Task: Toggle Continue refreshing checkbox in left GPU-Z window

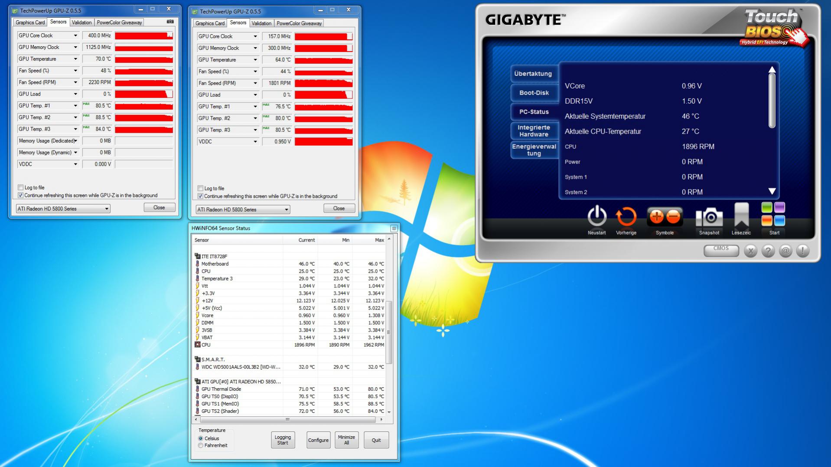Action: pos(20,195)
